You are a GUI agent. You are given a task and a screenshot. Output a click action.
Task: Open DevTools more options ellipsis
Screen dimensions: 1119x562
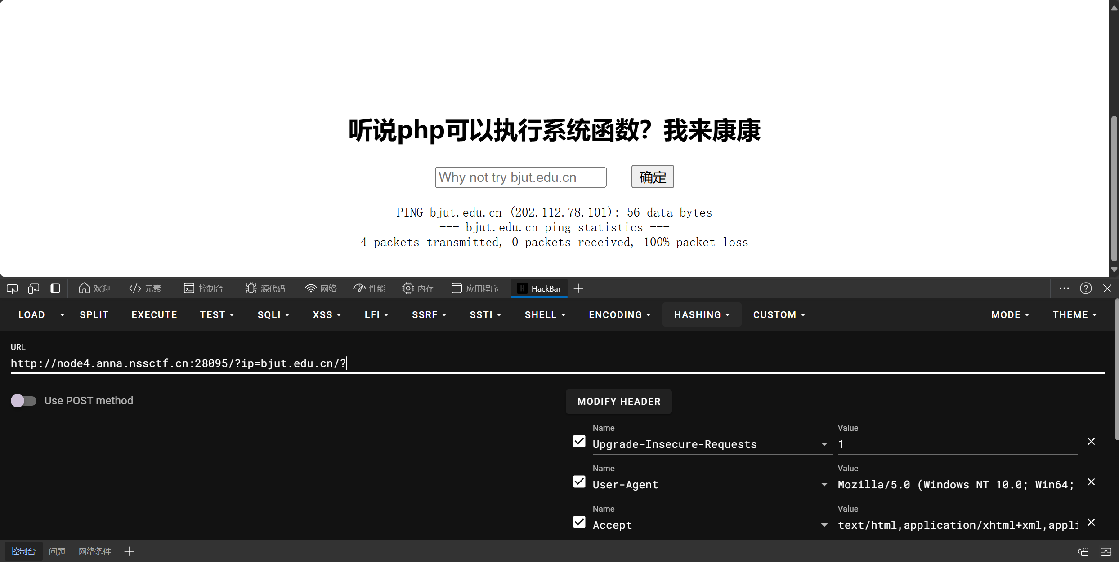(x=1064, y=288)
